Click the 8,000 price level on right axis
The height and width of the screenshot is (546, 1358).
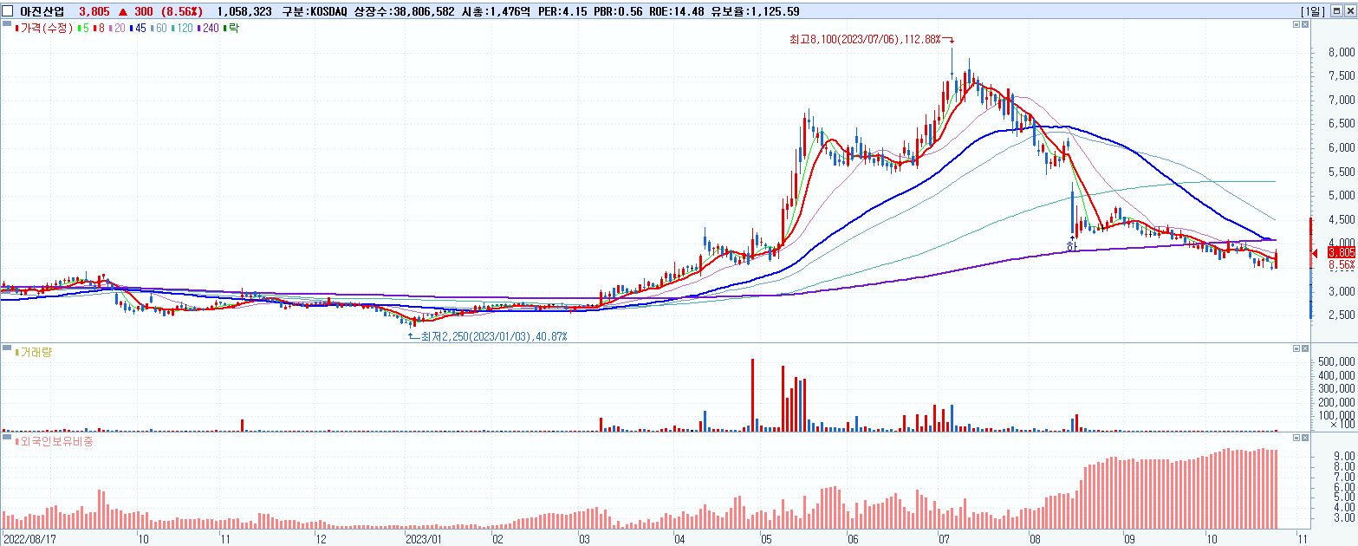1342,52
